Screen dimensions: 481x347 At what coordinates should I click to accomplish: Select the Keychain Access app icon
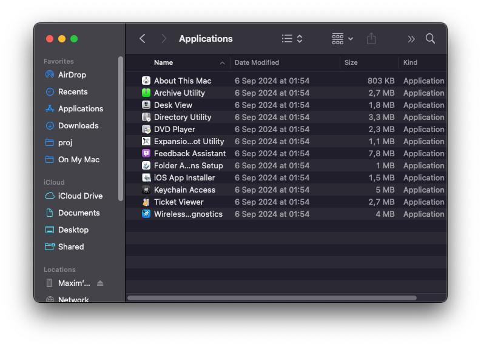coord(146,190)
